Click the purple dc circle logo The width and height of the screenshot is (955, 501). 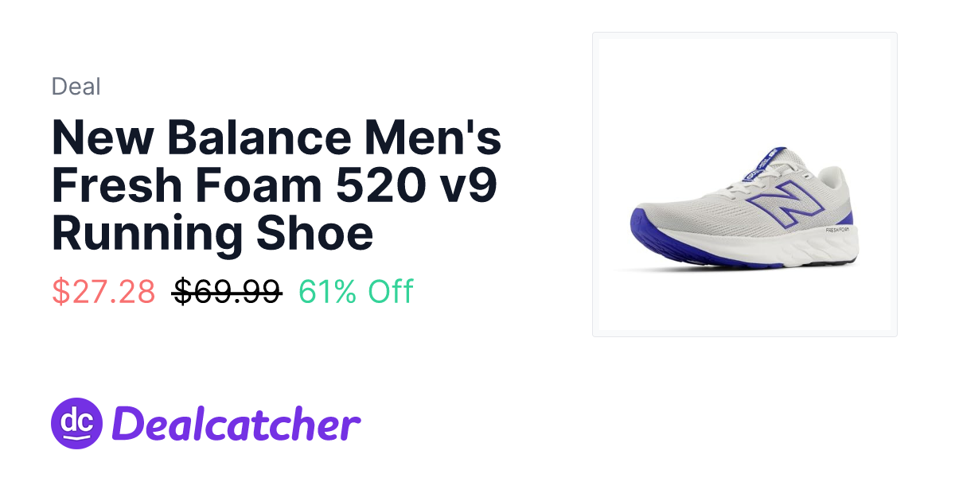coord(77,423)
